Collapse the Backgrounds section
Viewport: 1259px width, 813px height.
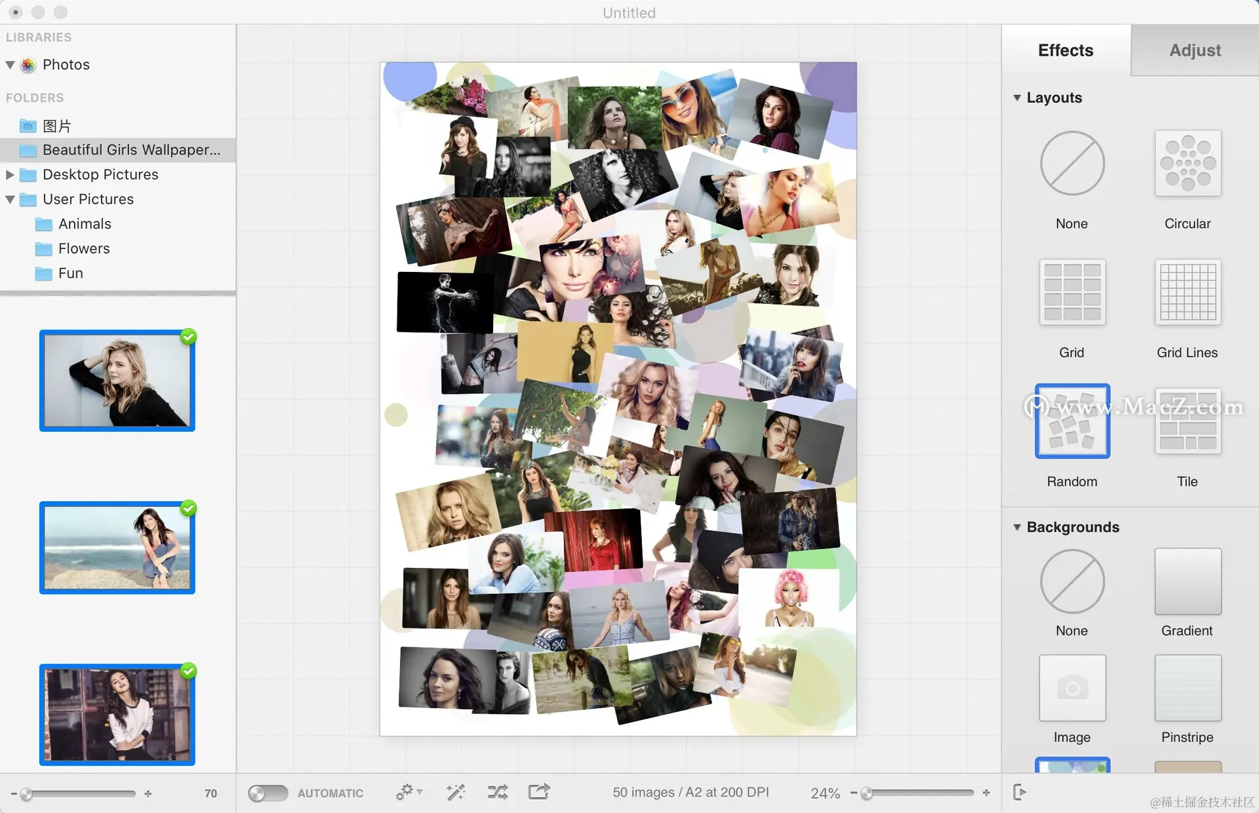(x=1017, y=527)
